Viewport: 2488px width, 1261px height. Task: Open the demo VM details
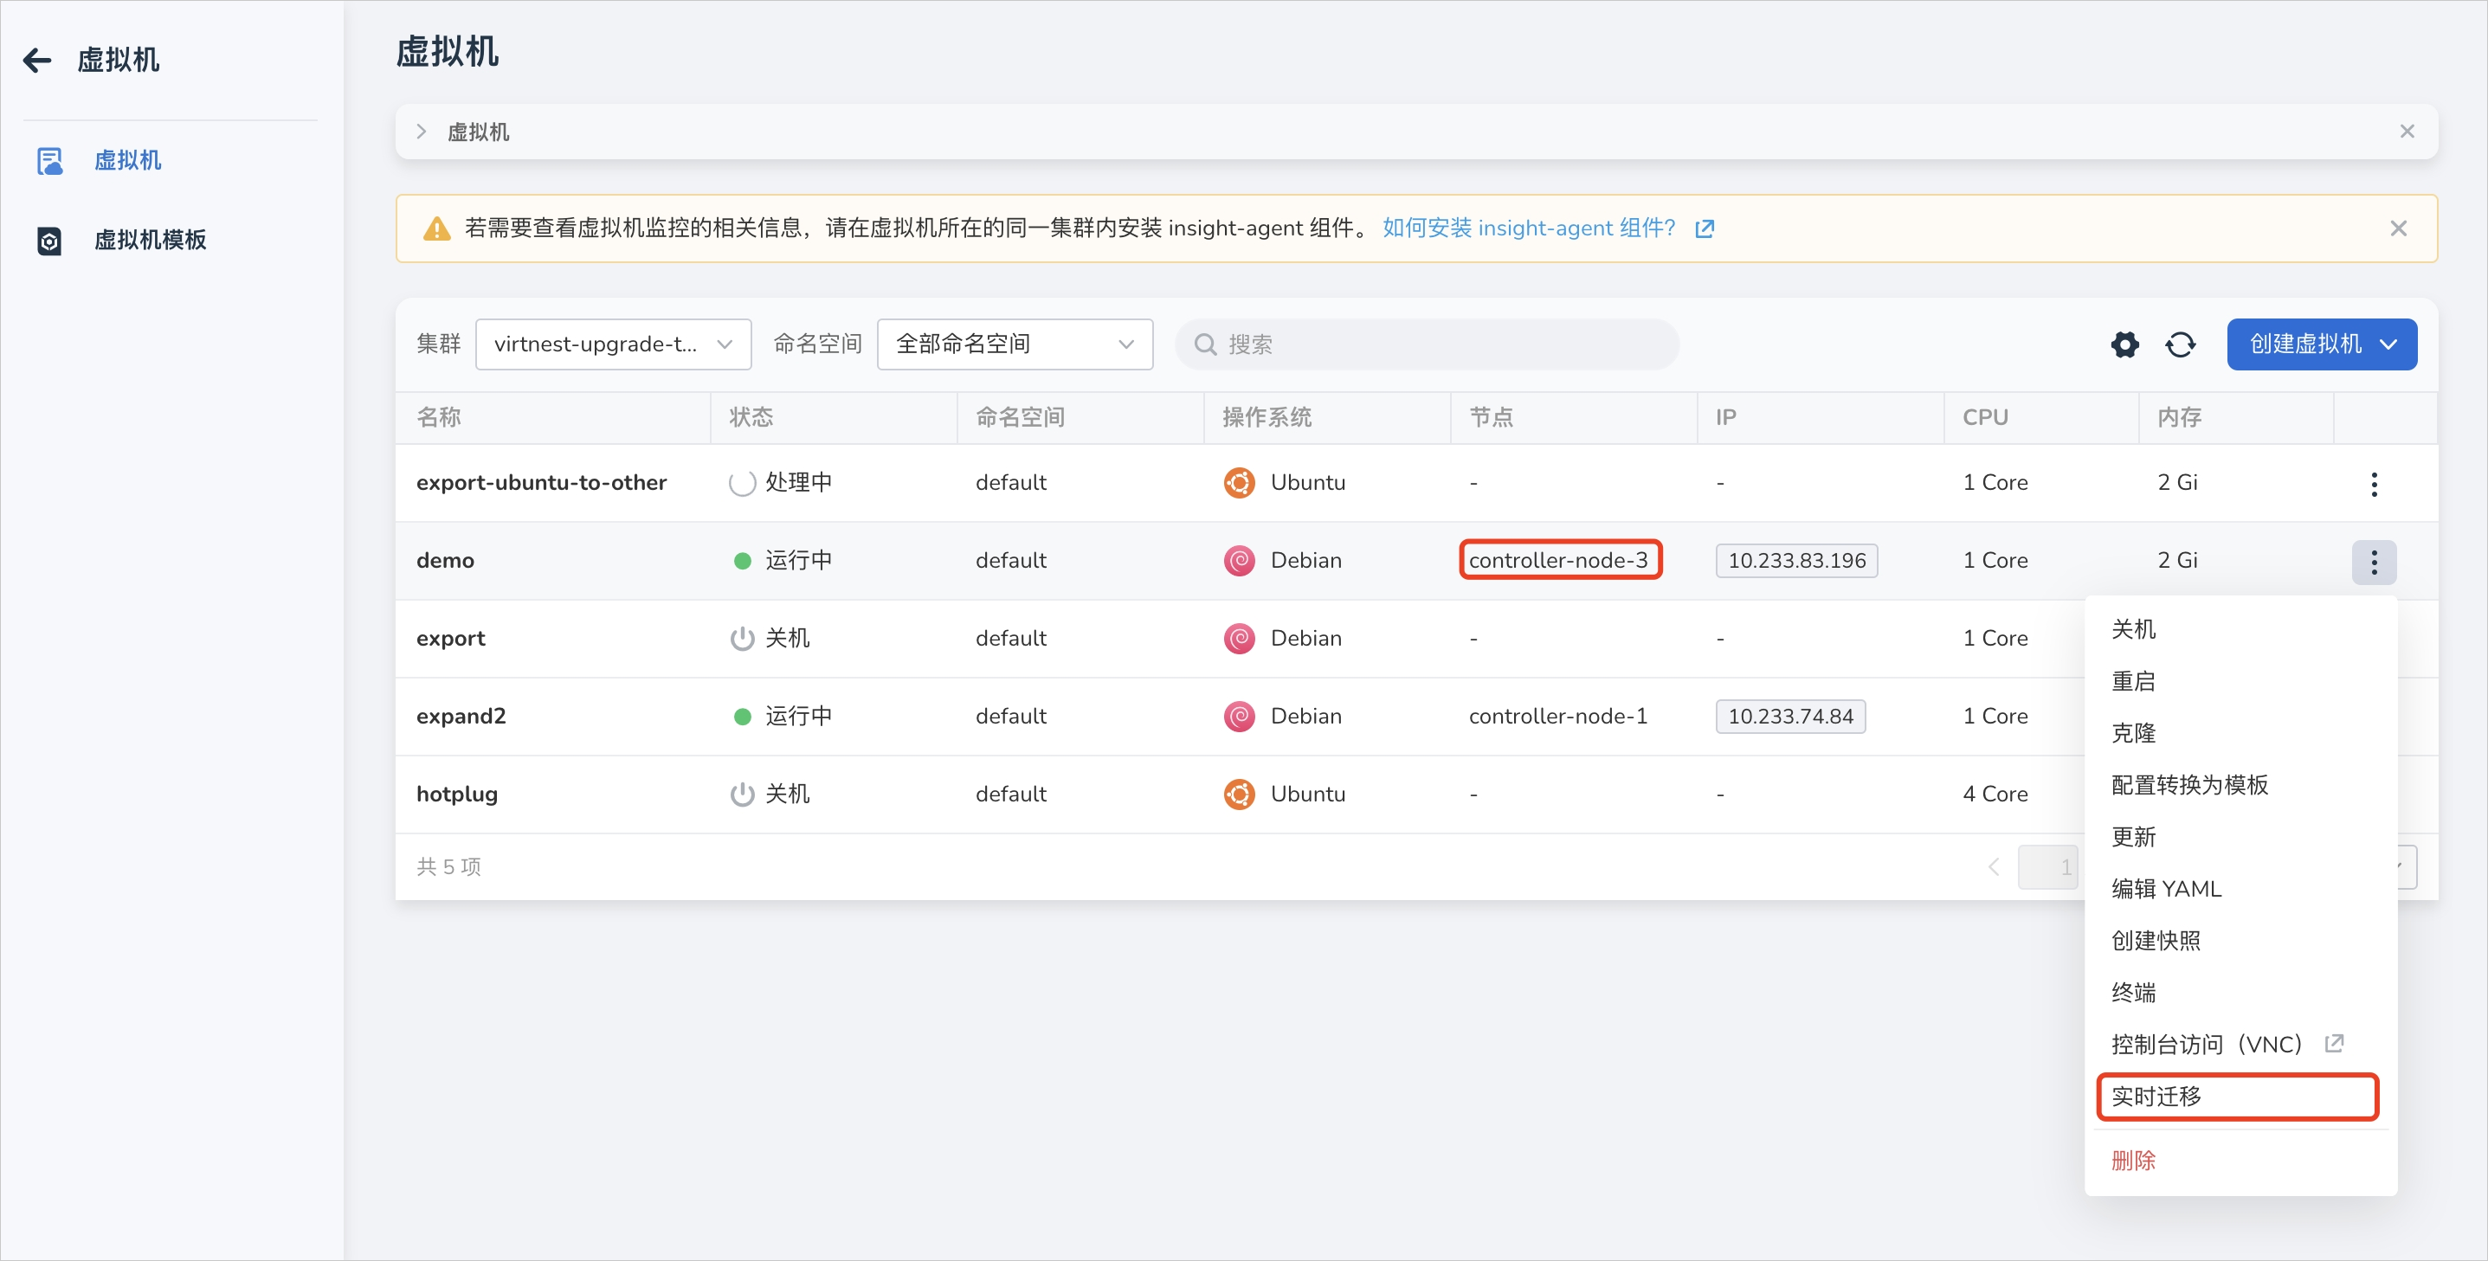(x=445, y=561)
